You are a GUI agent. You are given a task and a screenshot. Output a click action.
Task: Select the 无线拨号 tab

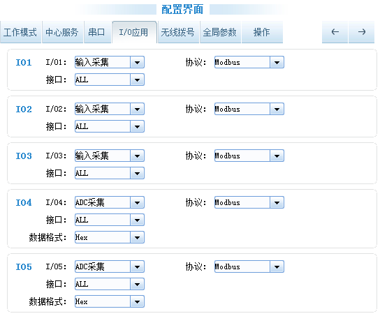click(x=178, y=32)
